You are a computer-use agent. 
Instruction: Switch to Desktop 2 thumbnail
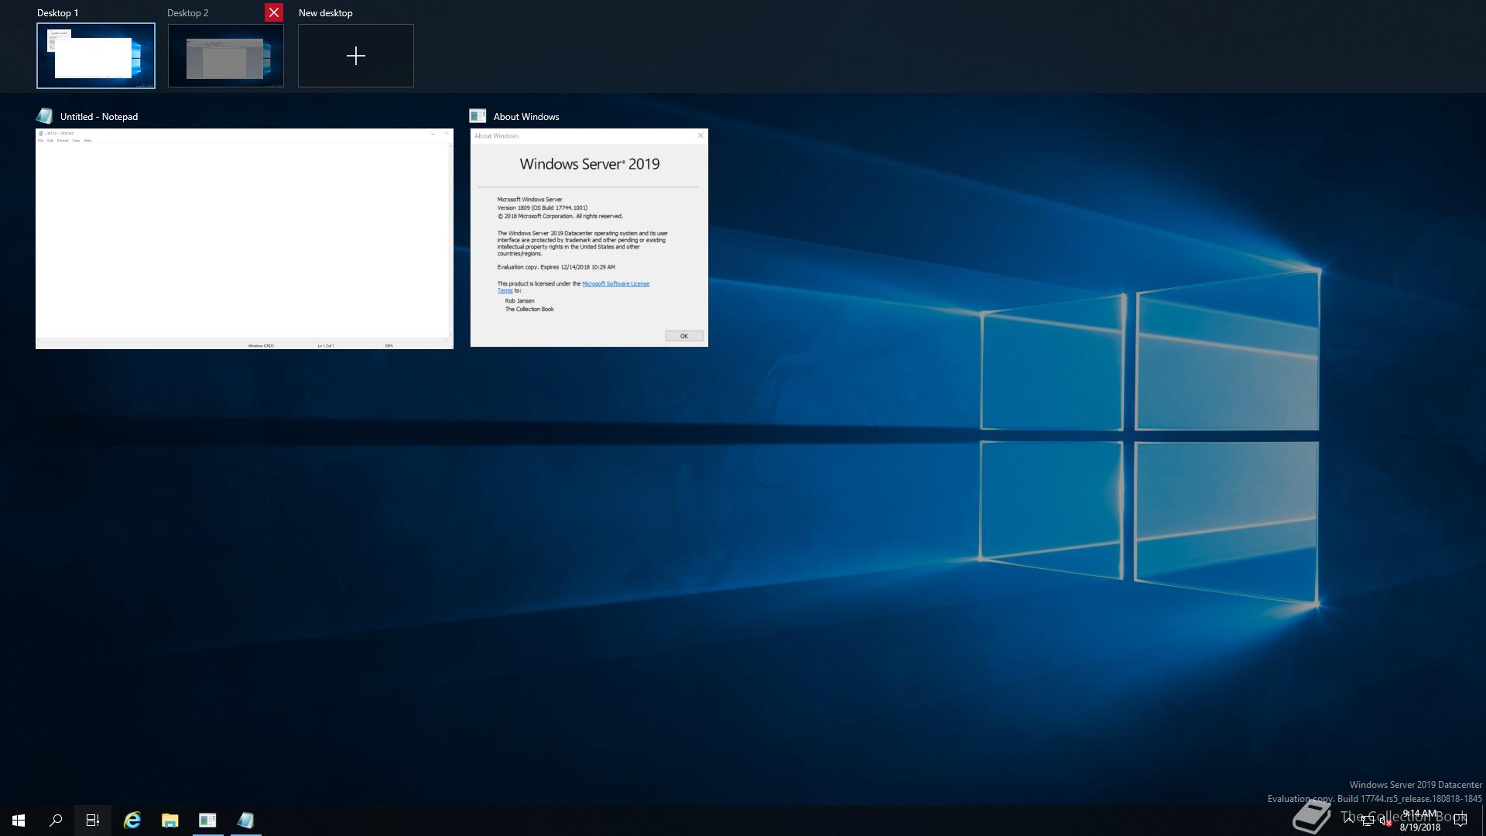click(226, 56)
